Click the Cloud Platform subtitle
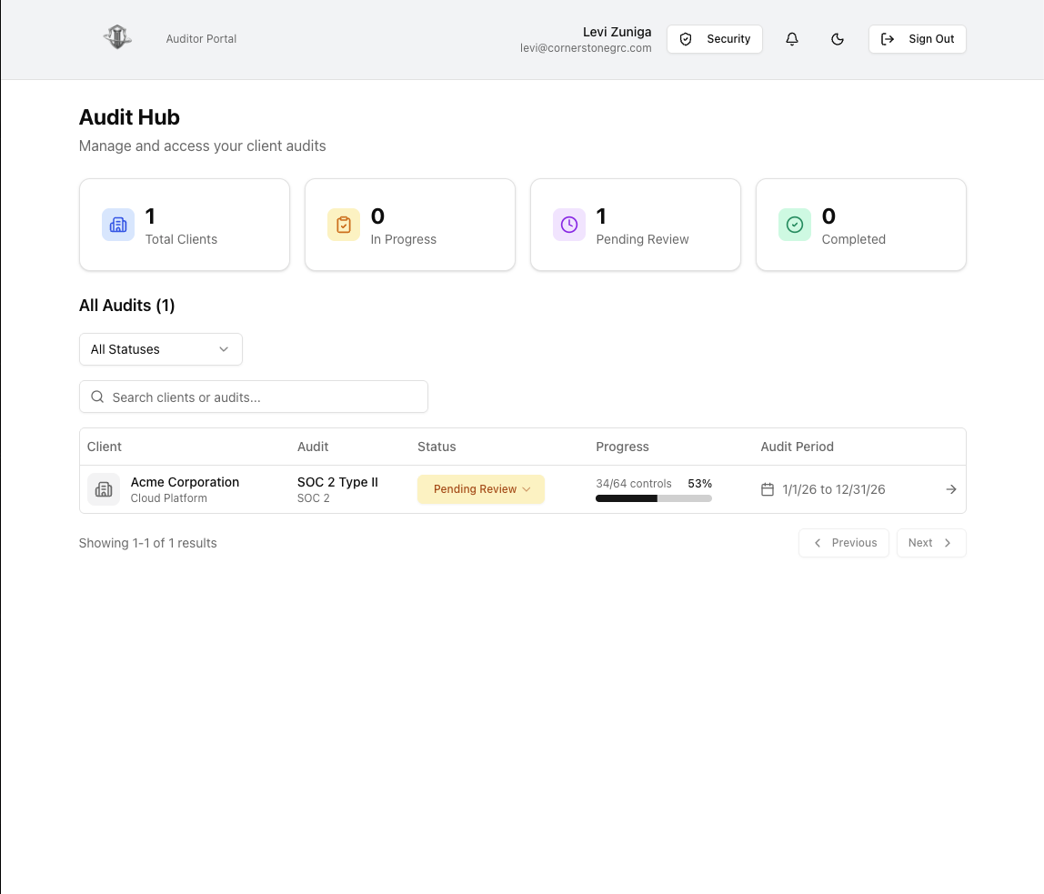 [168, 497]
